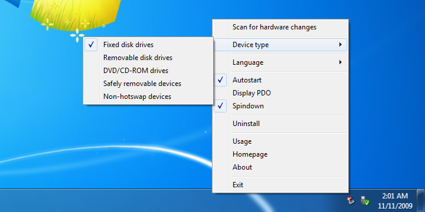Screen dimensions: 425x212
Task: Click the Spindown checkmark icon
Action: [x=220, y=106]
